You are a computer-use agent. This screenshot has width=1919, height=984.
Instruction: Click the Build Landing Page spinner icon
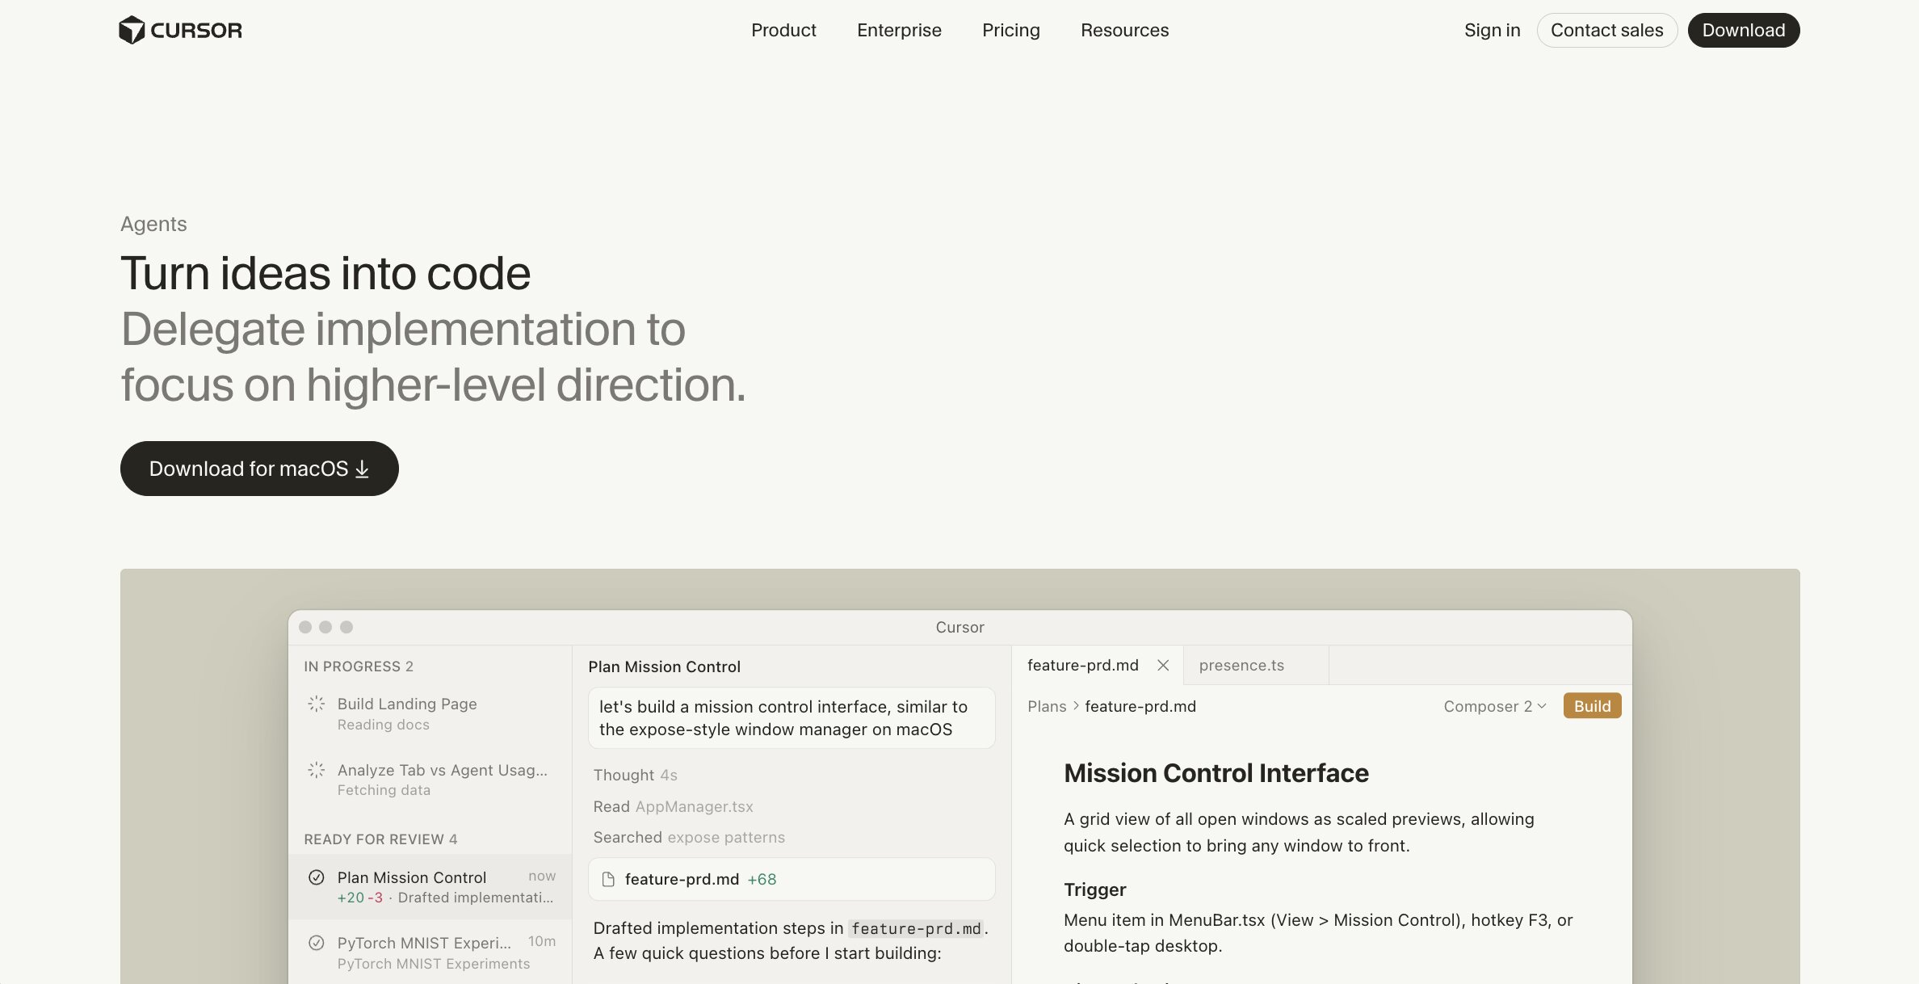(317, 704)
